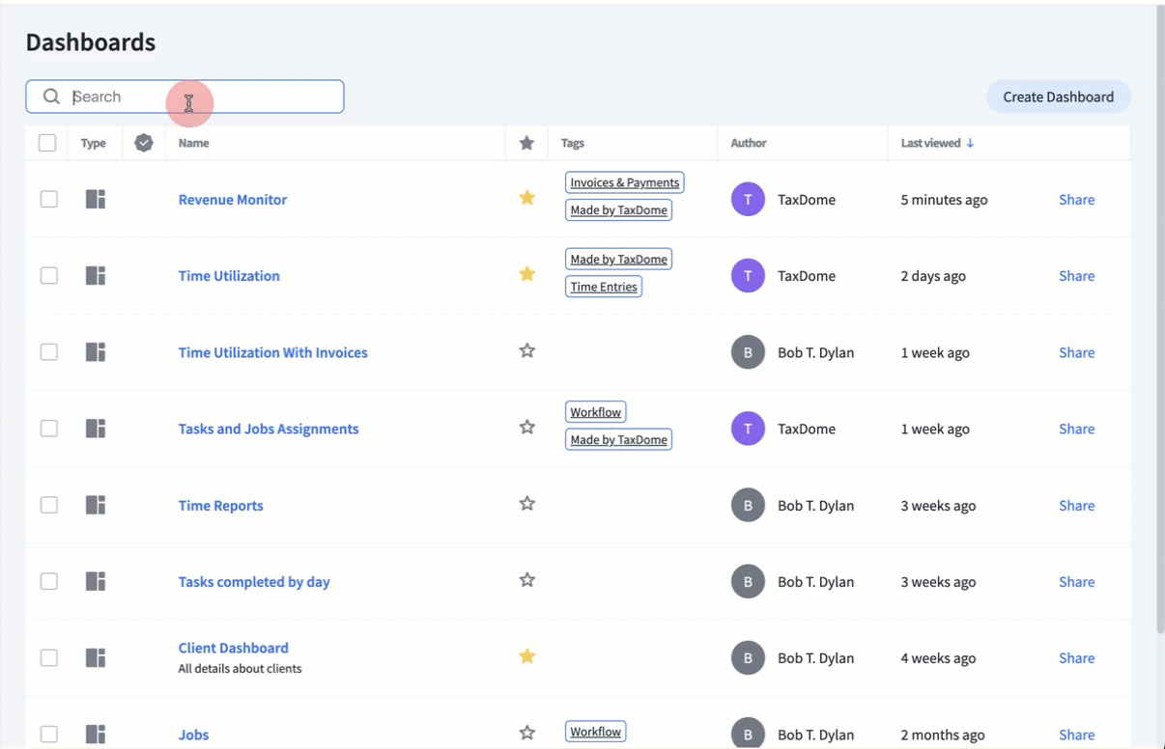Click the star column header icon
This screenshot has width=1165, height=749.
526,143
